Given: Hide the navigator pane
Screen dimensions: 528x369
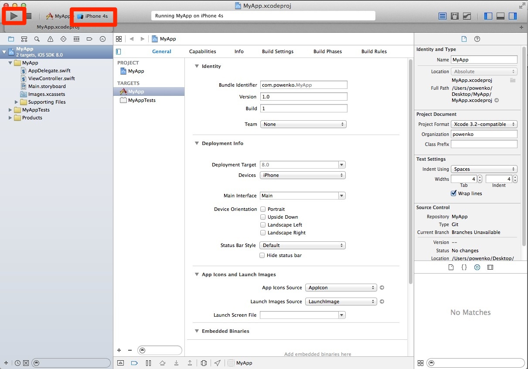Looking at the screenshot, I should (x=488, y=16).
